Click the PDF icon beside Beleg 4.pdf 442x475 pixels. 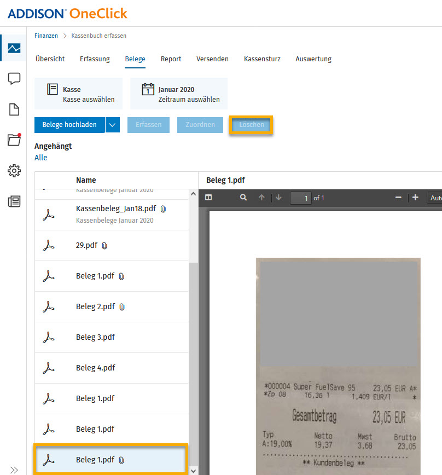(49, 368)
